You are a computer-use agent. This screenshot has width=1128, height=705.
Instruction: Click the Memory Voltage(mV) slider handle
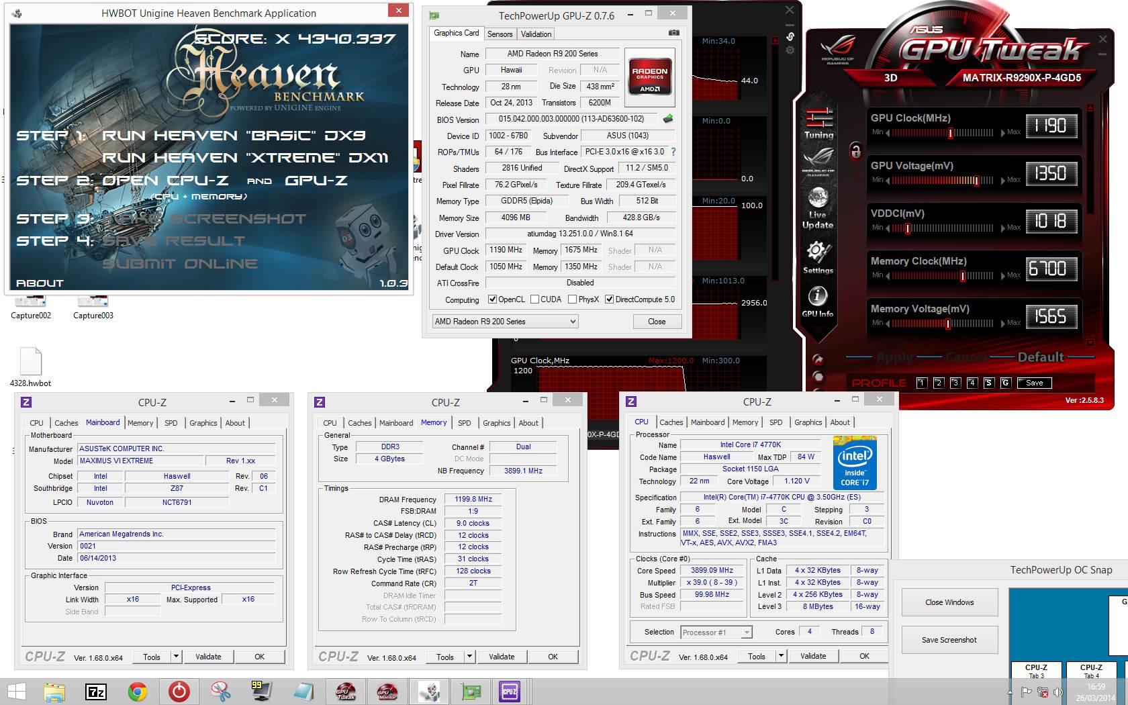947,324
